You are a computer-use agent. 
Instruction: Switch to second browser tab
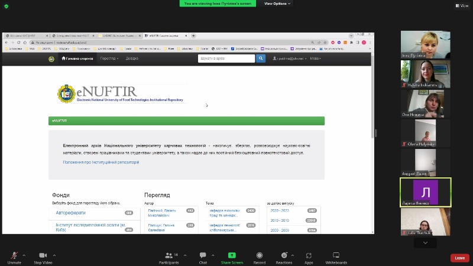point(73,35)
